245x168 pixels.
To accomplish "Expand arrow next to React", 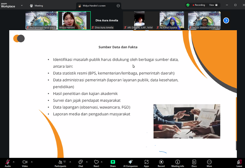I will pos(102,162).
